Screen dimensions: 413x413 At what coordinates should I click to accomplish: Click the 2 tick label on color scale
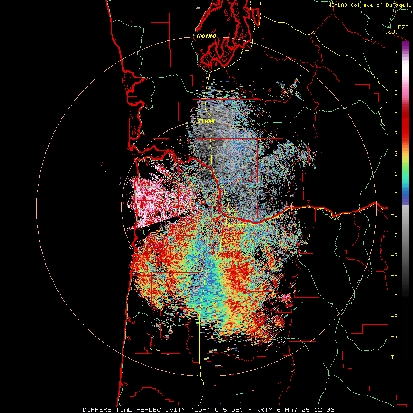[x=396, y=154]
